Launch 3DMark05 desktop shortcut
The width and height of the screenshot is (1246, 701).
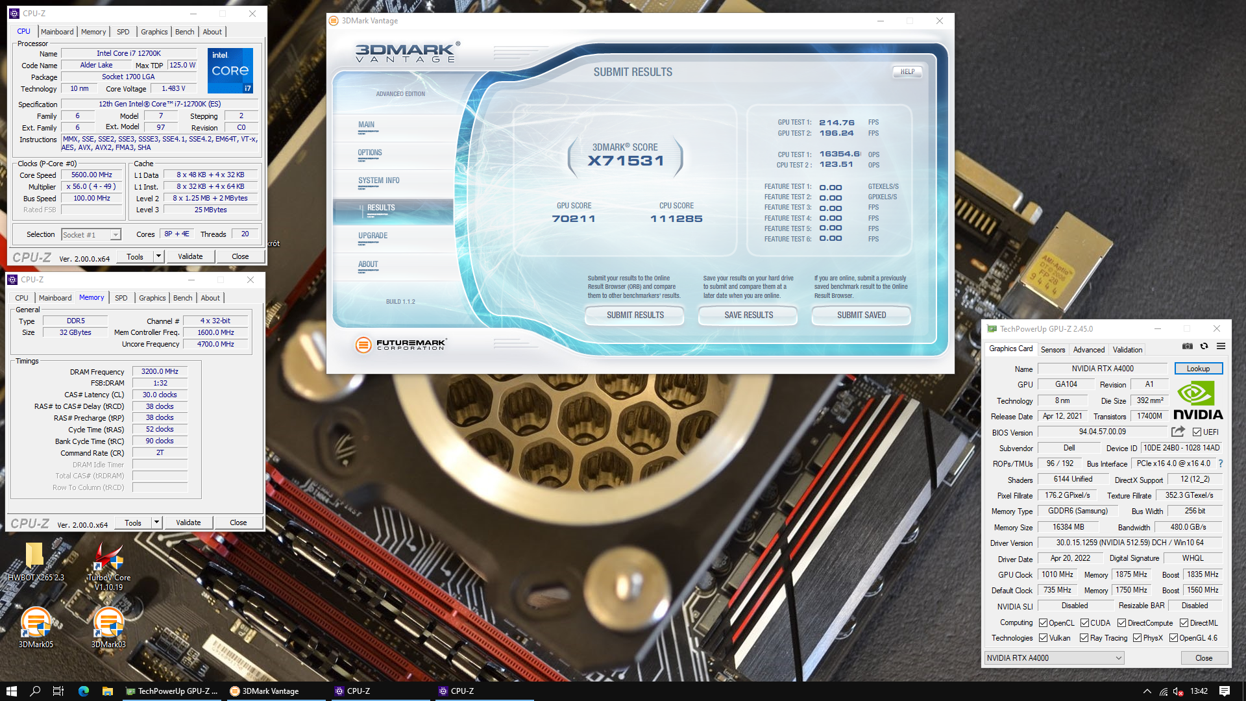coord(36,627)
